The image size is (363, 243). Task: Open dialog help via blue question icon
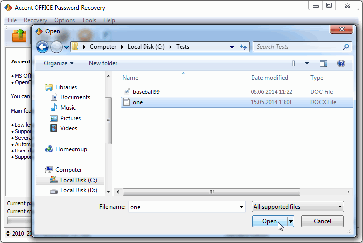click(341, 63)
